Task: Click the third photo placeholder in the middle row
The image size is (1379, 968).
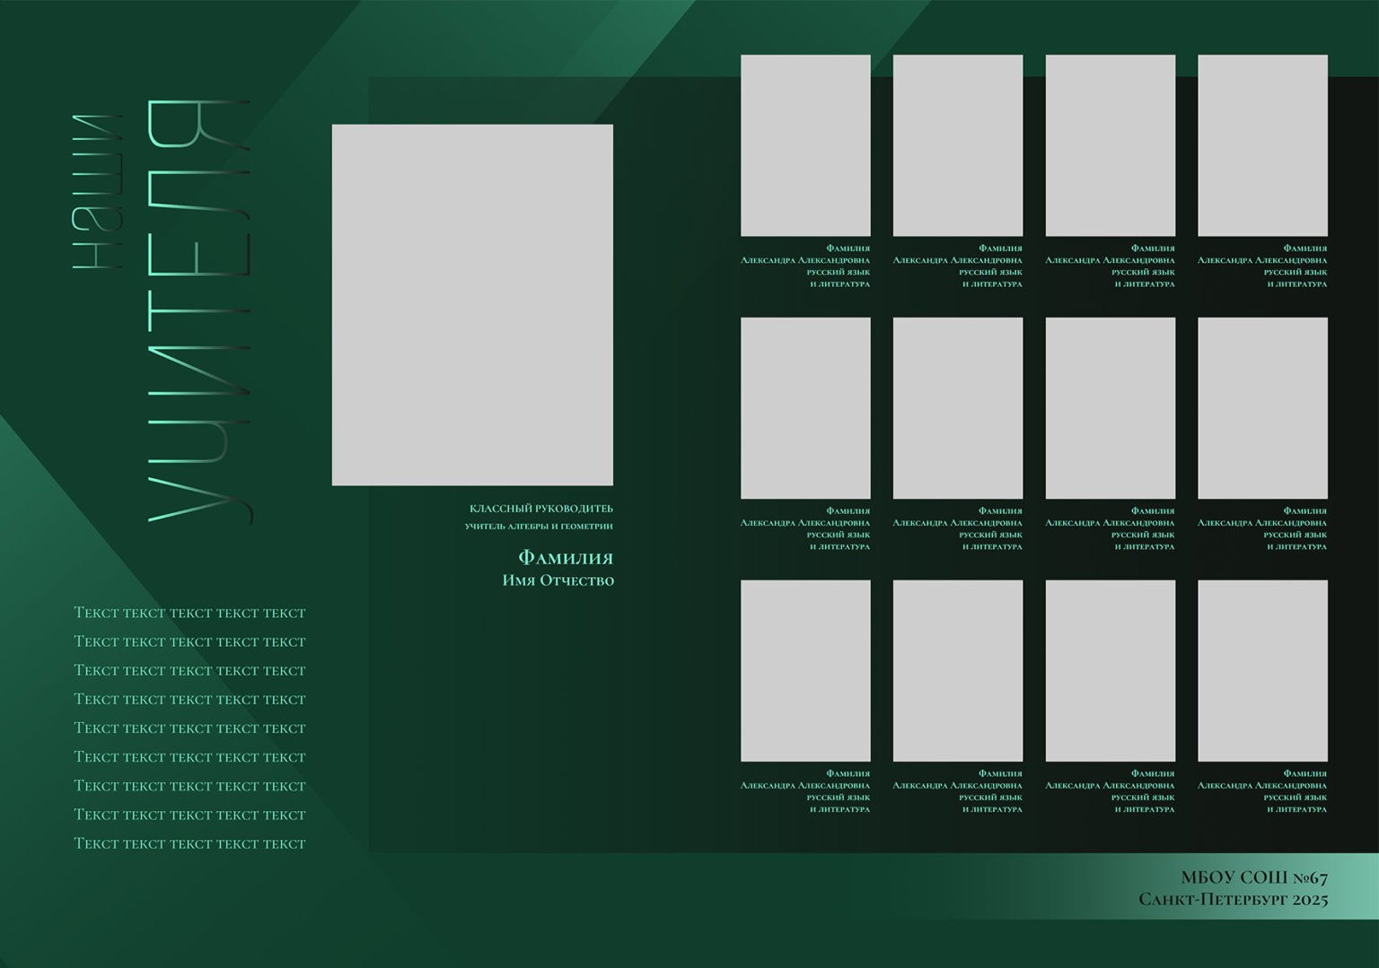Action: click(x=1111, y=408)
